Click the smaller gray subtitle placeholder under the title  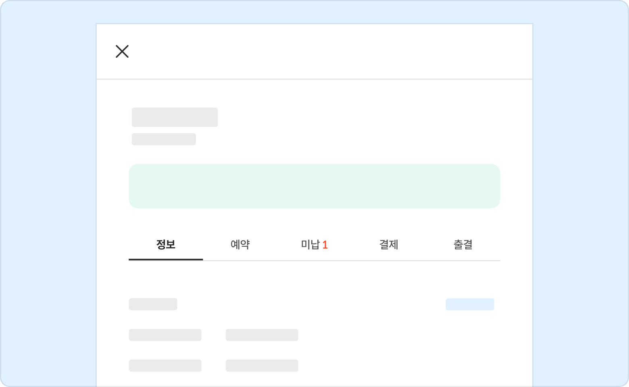point(164,139)
